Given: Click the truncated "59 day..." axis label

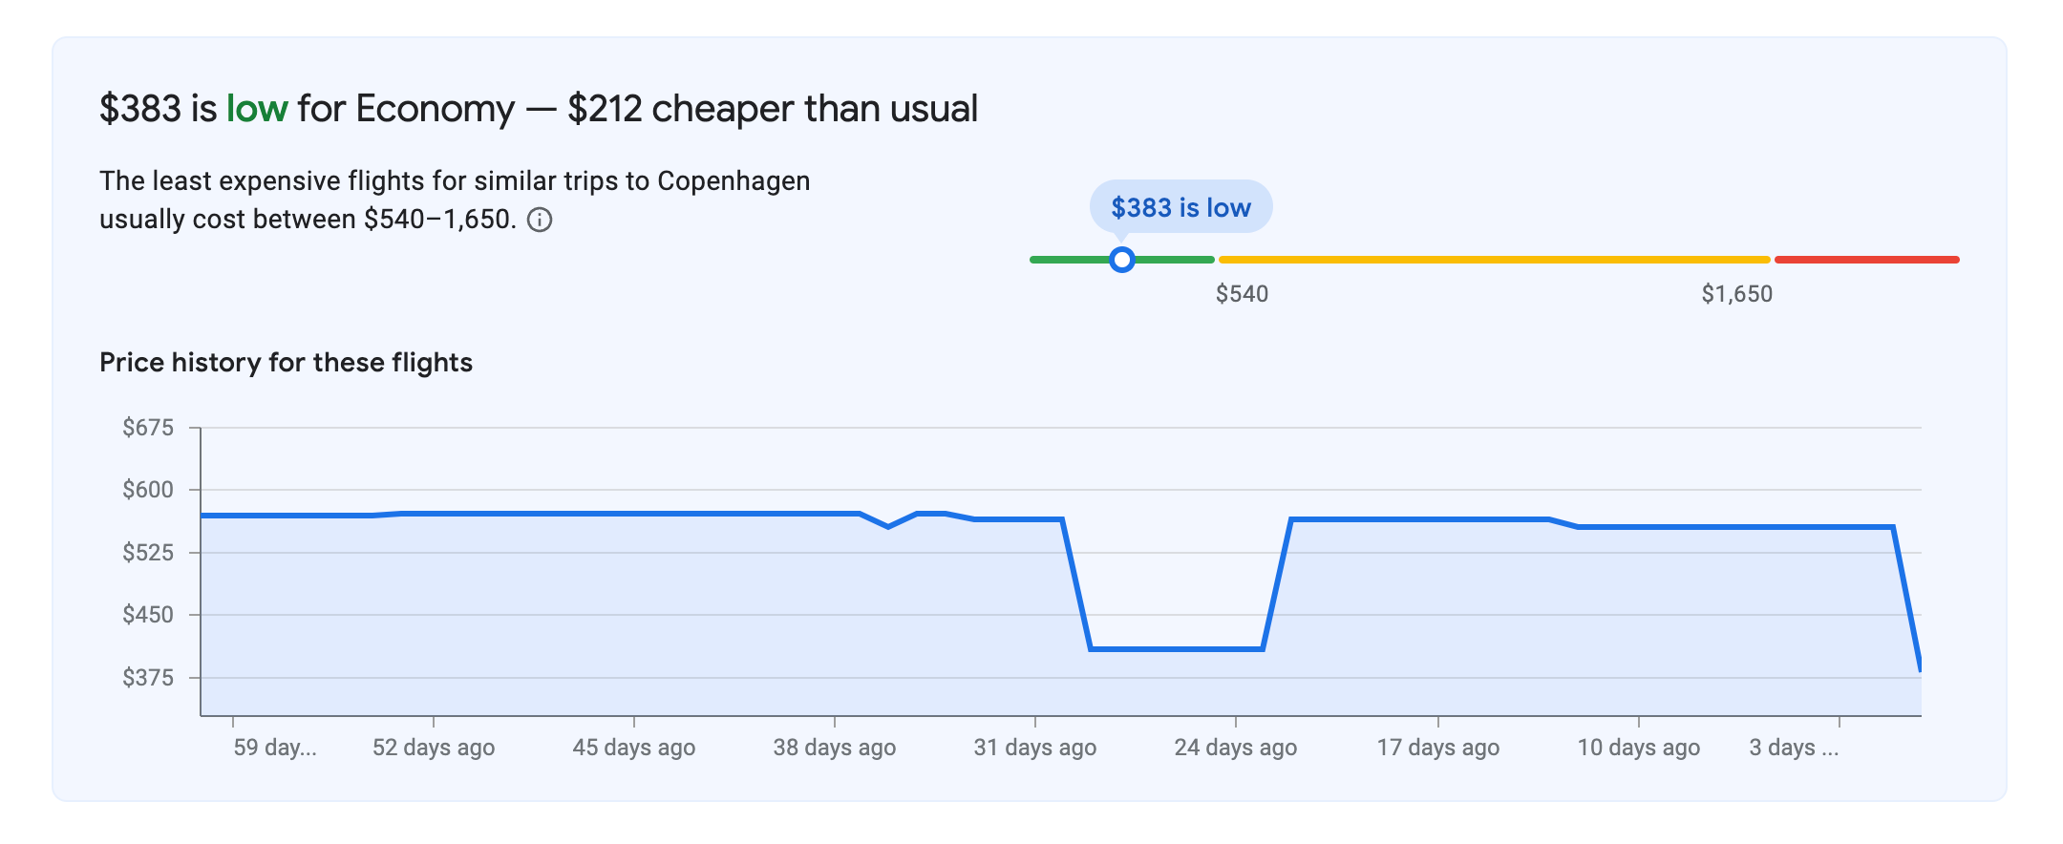Looking at the screenshot, I should [x=275, y=748].
